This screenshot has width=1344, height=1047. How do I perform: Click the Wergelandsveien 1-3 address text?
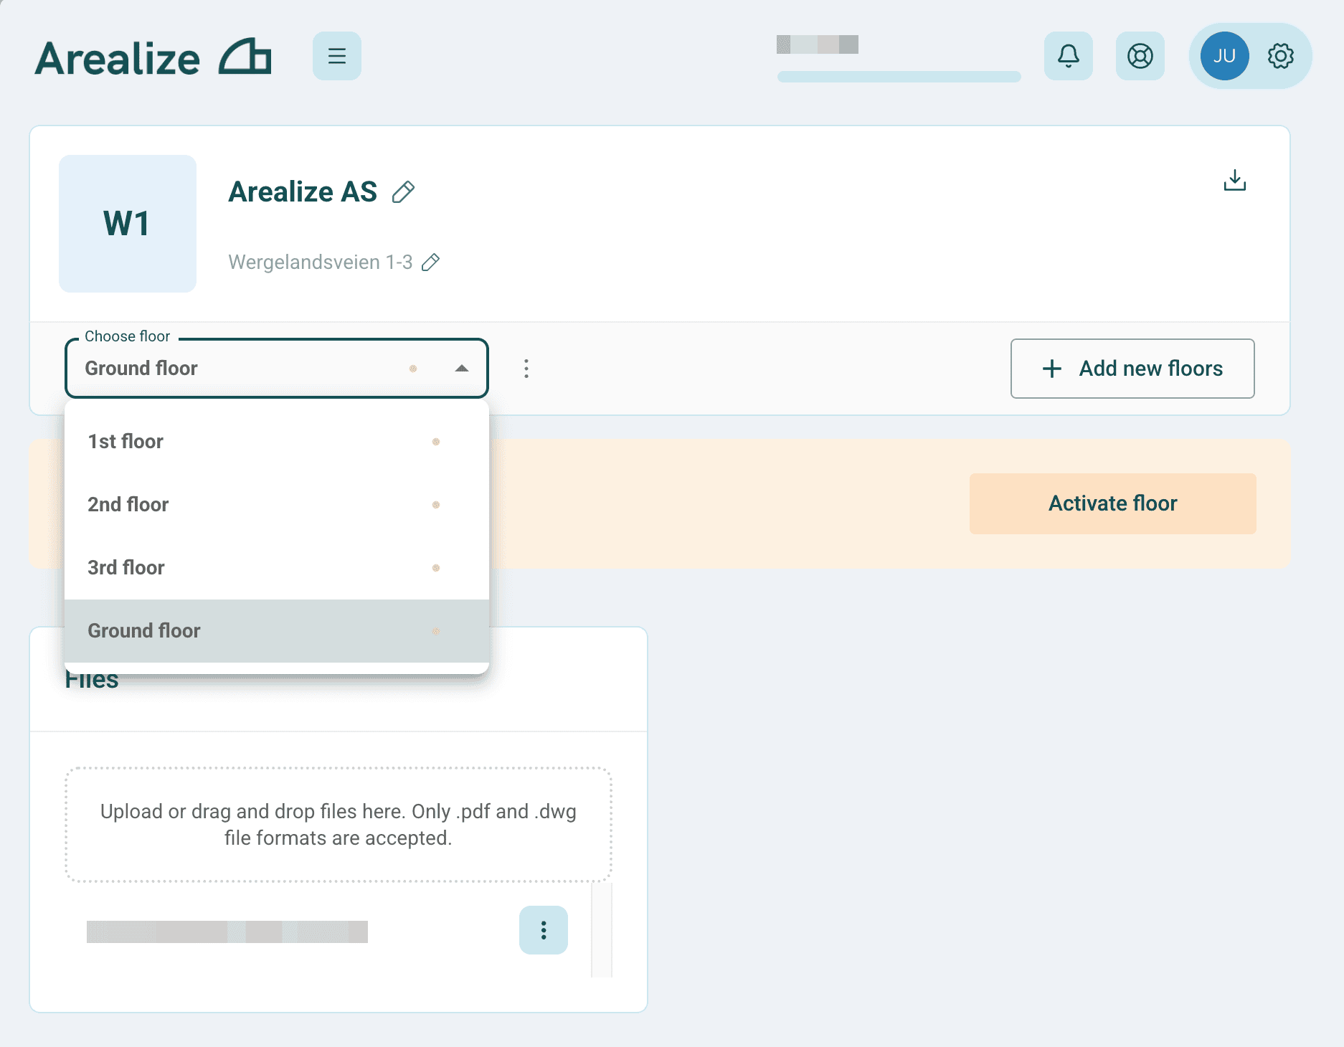coord(321,262)
